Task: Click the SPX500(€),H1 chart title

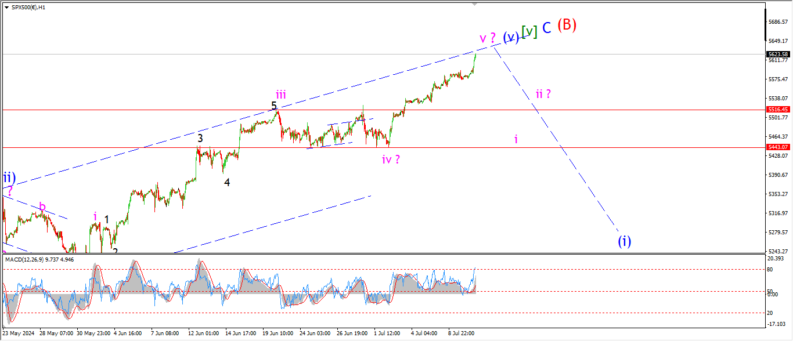Action: click(x=29, y=7)
